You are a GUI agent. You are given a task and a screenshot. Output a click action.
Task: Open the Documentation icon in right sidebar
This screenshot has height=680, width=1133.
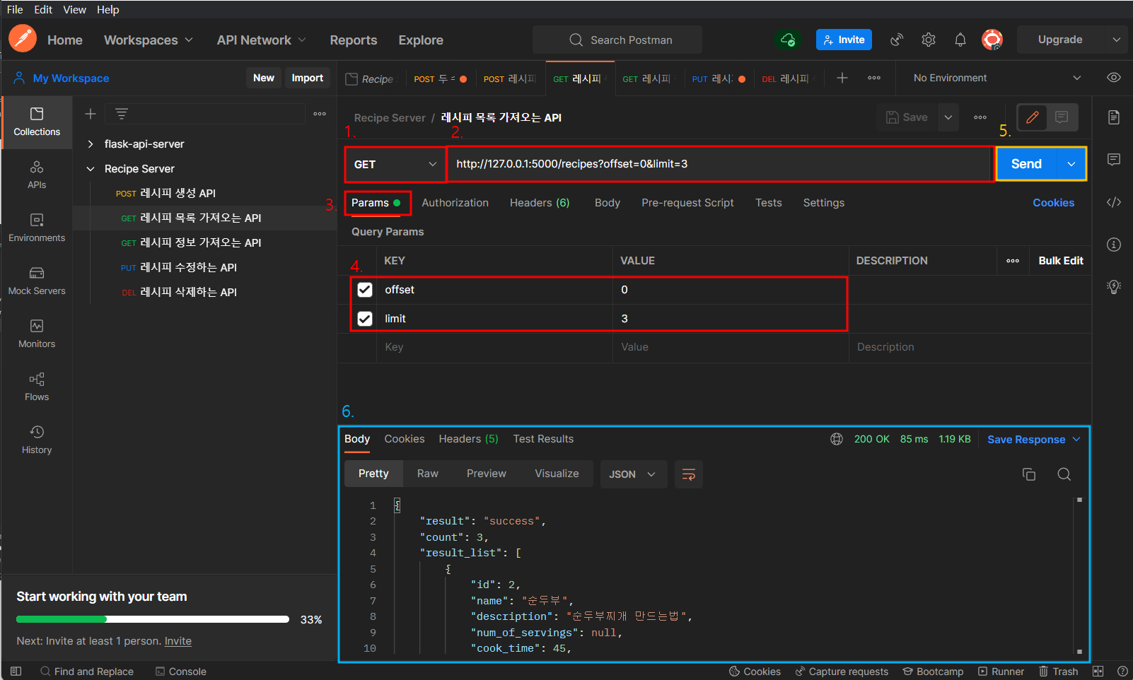[1114, 117]
